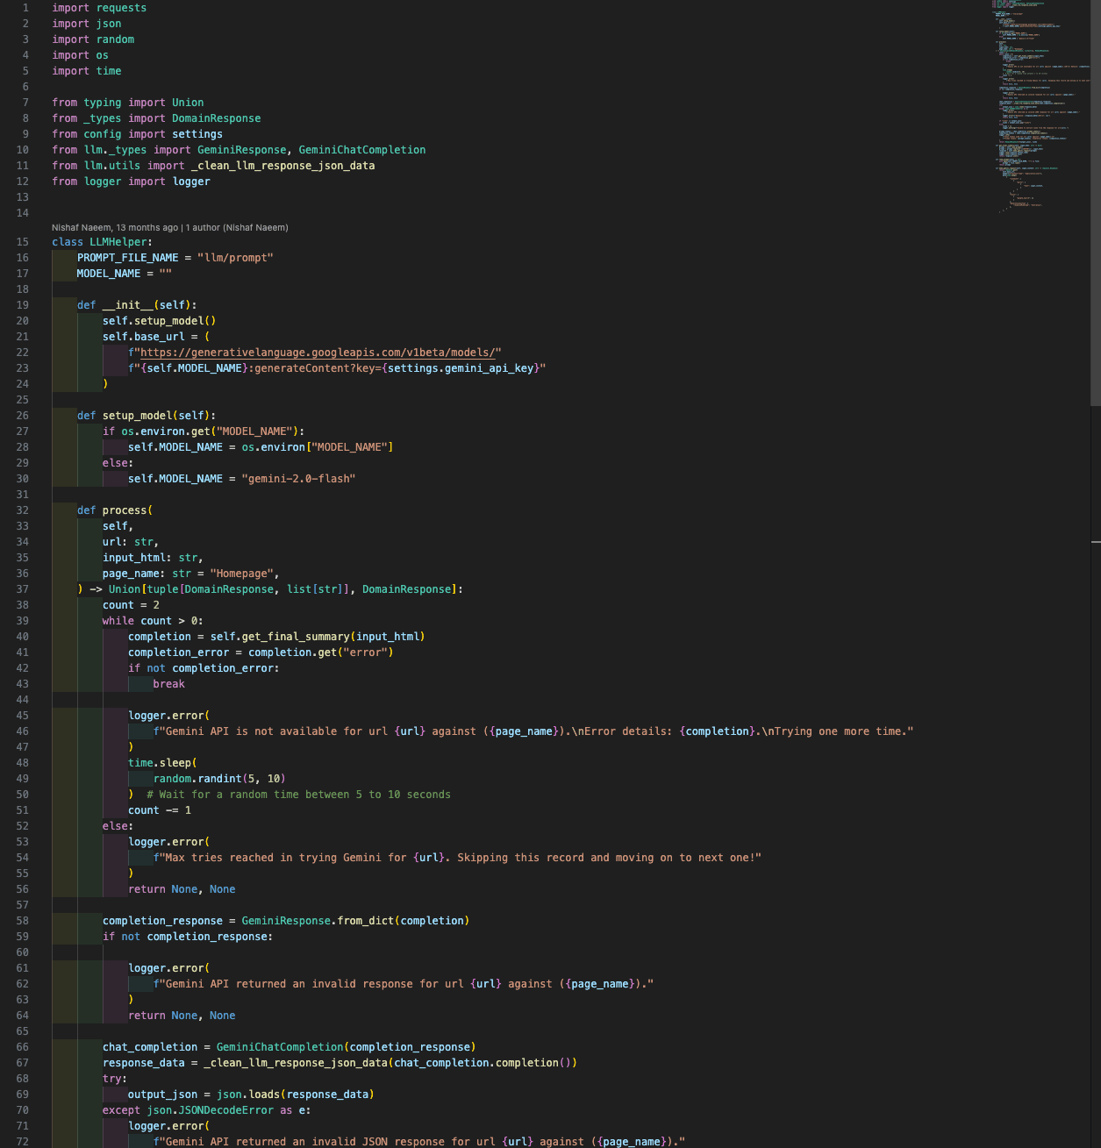Click the "break" keyword

[169, 684]
